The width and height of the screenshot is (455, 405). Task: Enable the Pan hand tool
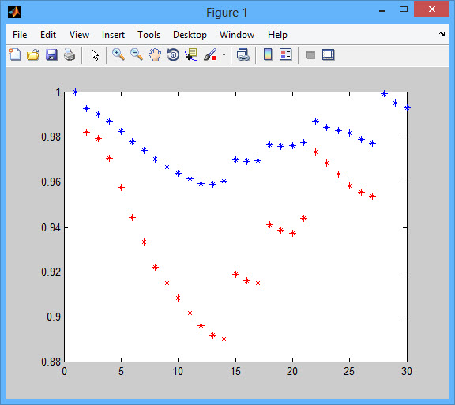pos(155,54)
